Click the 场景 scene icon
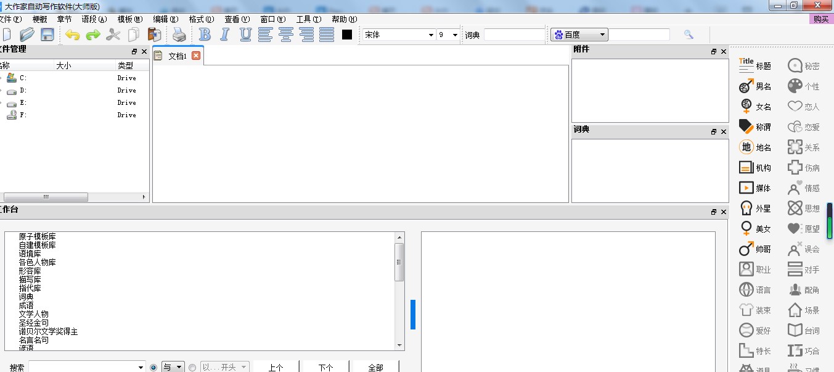834x372 pixels. 803,310
